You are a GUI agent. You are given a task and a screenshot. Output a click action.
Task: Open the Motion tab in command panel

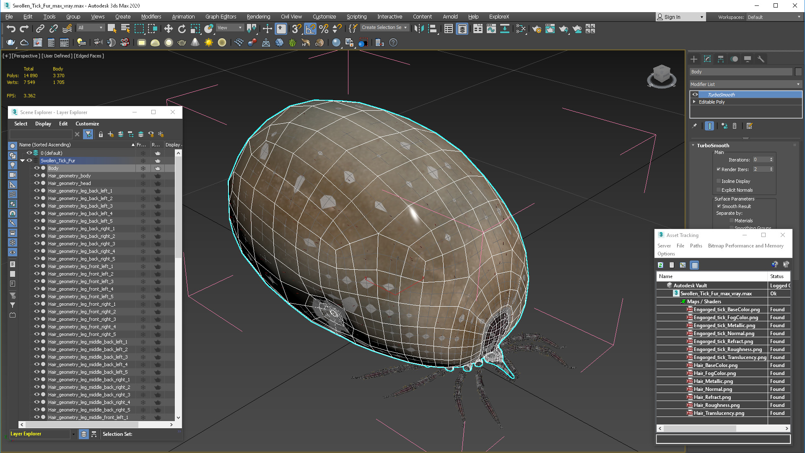[734, 59]
